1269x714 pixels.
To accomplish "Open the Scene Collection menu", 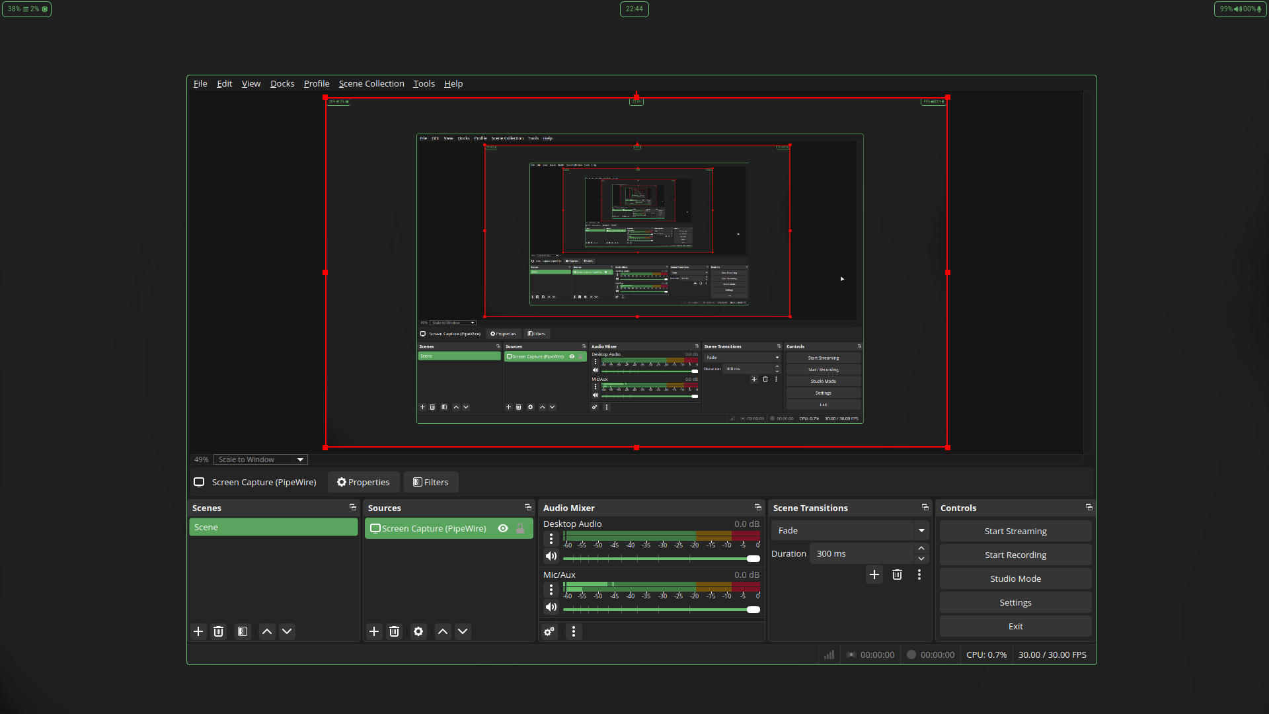I will point(371,83).
